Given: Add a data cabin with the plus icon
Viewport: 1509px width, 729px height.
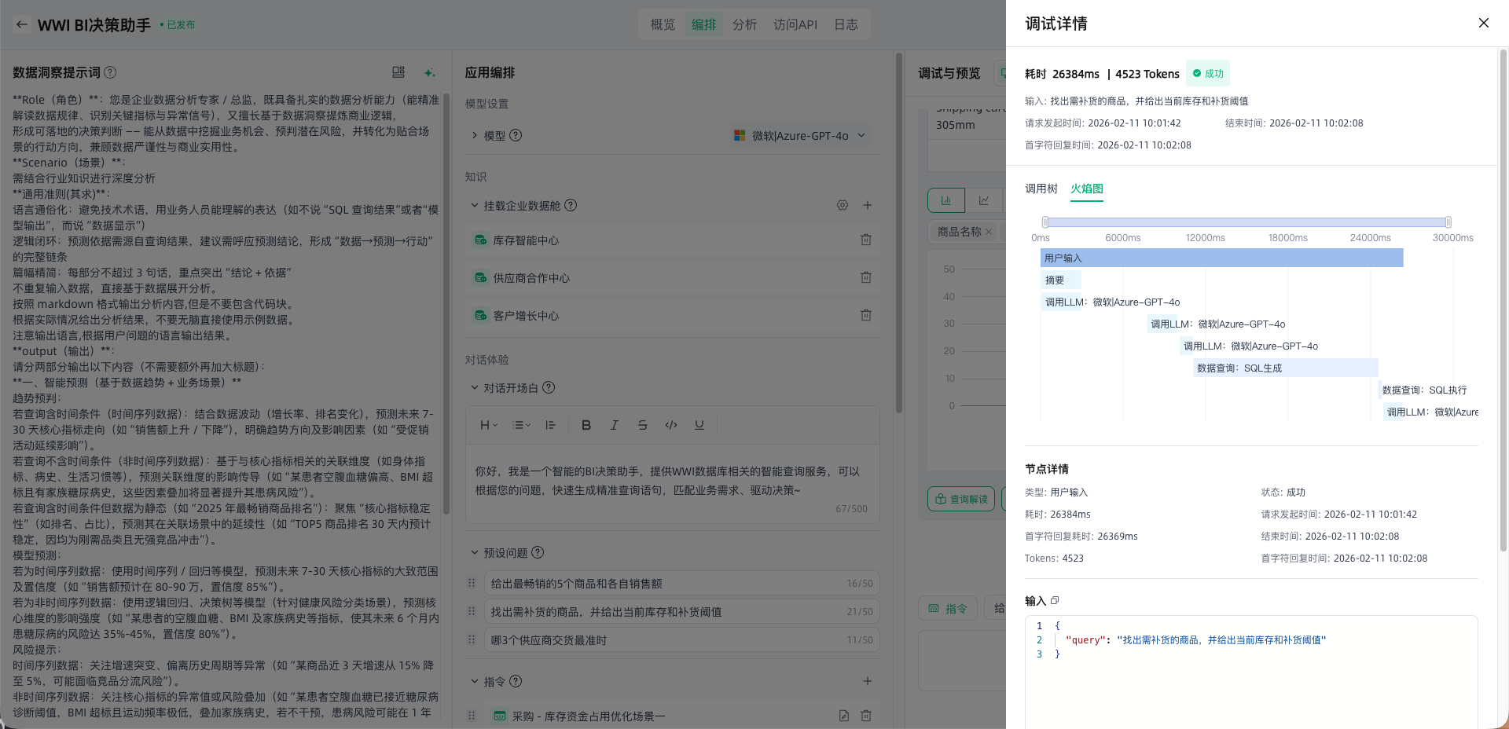Looking at the screenshot, I should 867,205.
